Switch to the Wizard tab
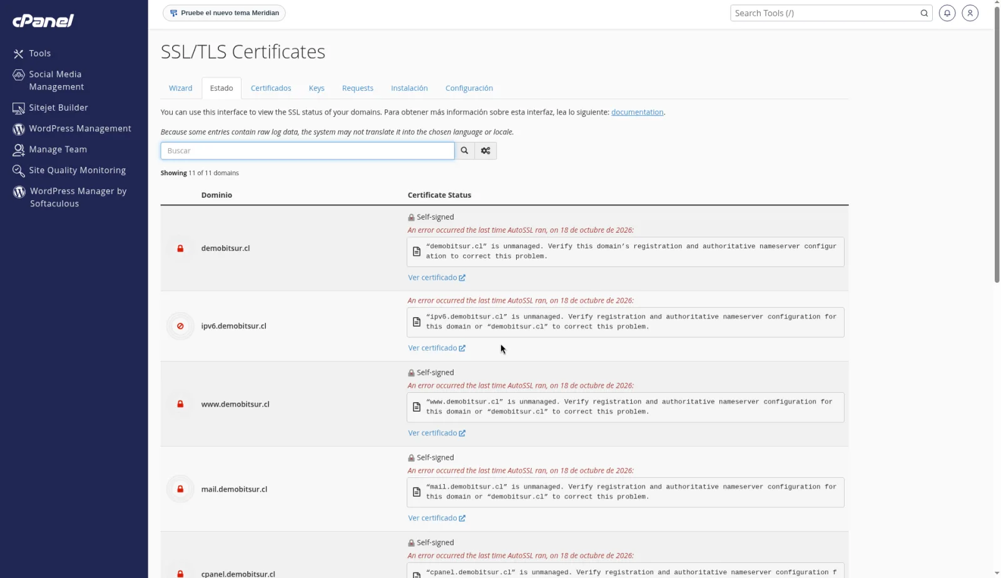This screenshot has height=578, width=1001. coord(180,88)
